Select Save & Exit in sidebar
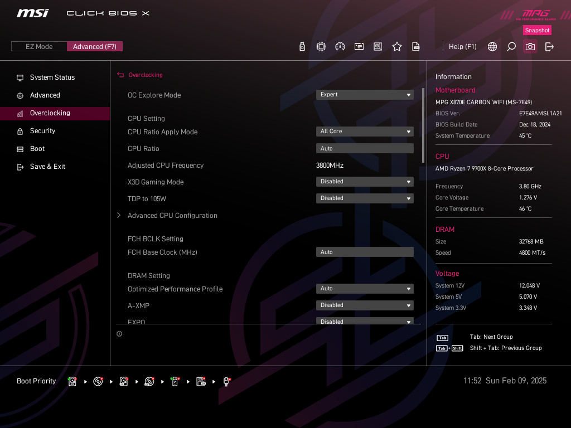Image resolution: width=571 pixels, height=428 pixels. tap(47, 167)
